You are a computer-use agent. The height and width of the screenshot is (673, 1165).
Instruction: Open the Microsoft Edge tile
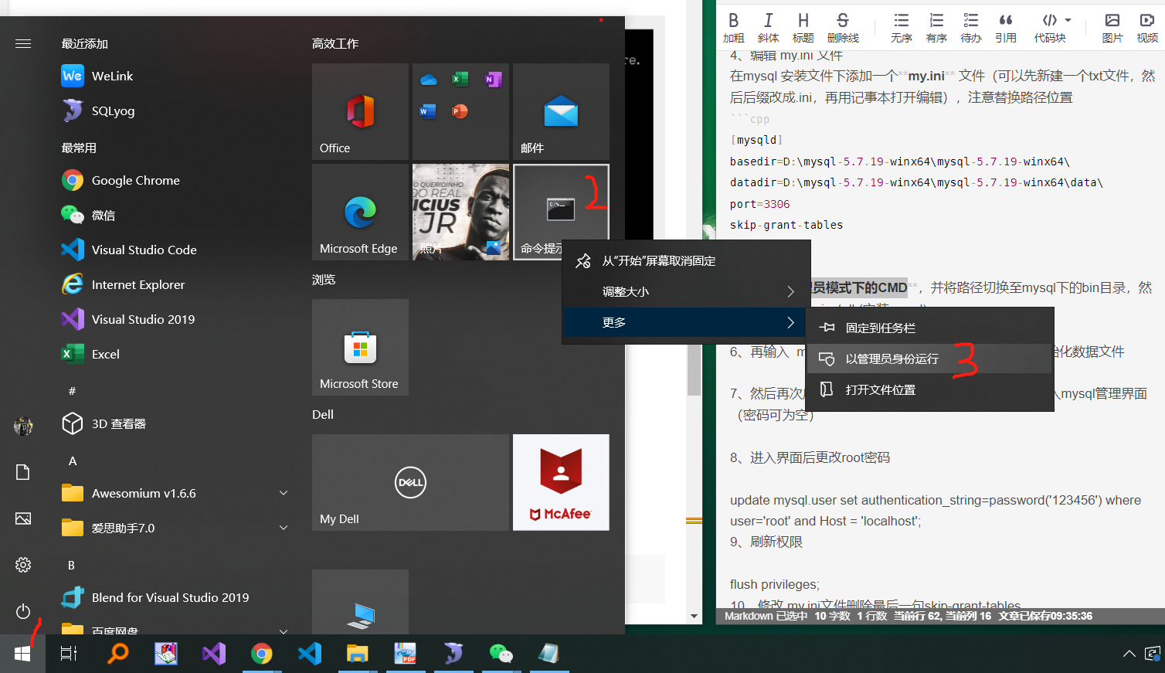click(360, 212)
